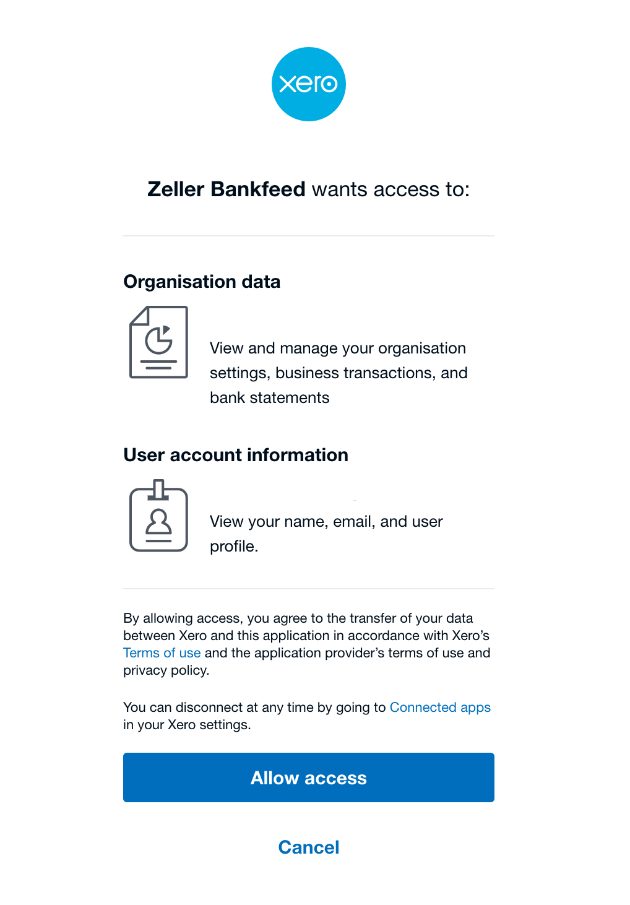Image resolution: width=630 pixels, height=905 pixels.
Task: Cancel the access request
Action: (308, 847)
